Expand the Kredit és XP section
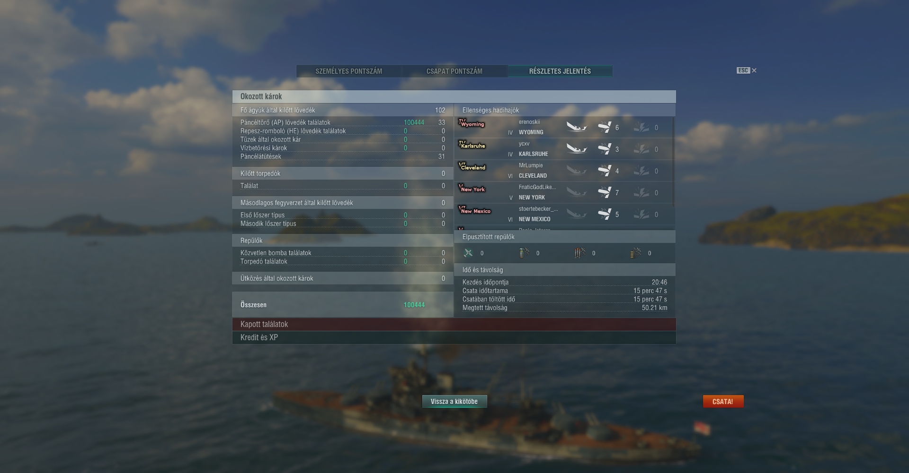 tap(454, 337)
